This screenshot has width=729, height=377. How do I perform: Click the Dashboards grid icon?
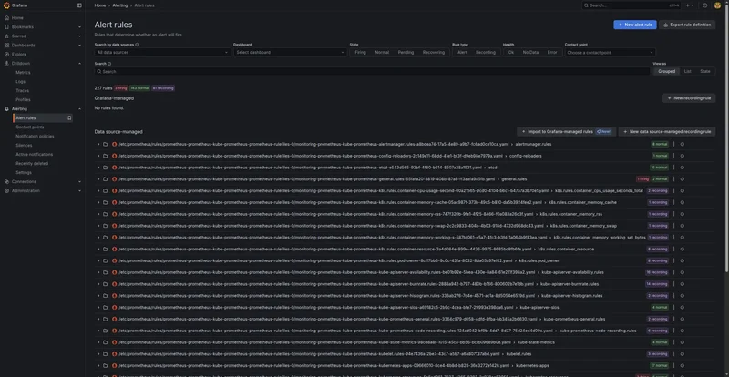[x=6, y=46]
